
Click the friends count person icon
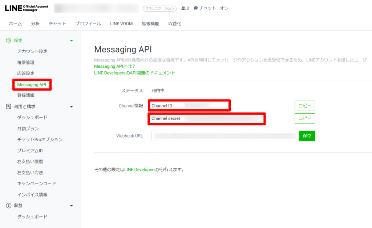pyautogui.click(x=183, y=8)
